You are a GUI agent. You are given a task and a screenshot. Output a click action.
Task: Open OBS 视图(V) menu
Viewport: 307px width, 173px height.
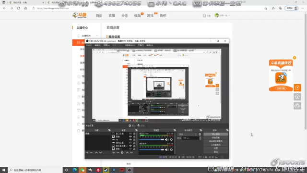pos(106,45)
